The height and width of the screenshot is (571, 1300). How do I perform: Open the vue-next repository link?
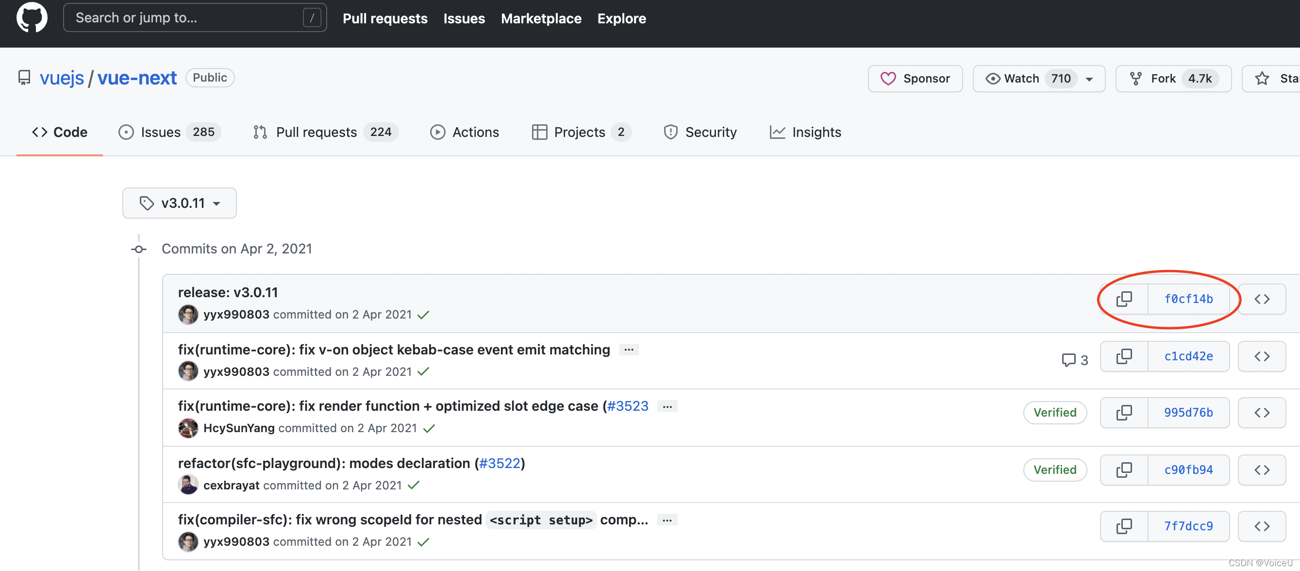137,78
